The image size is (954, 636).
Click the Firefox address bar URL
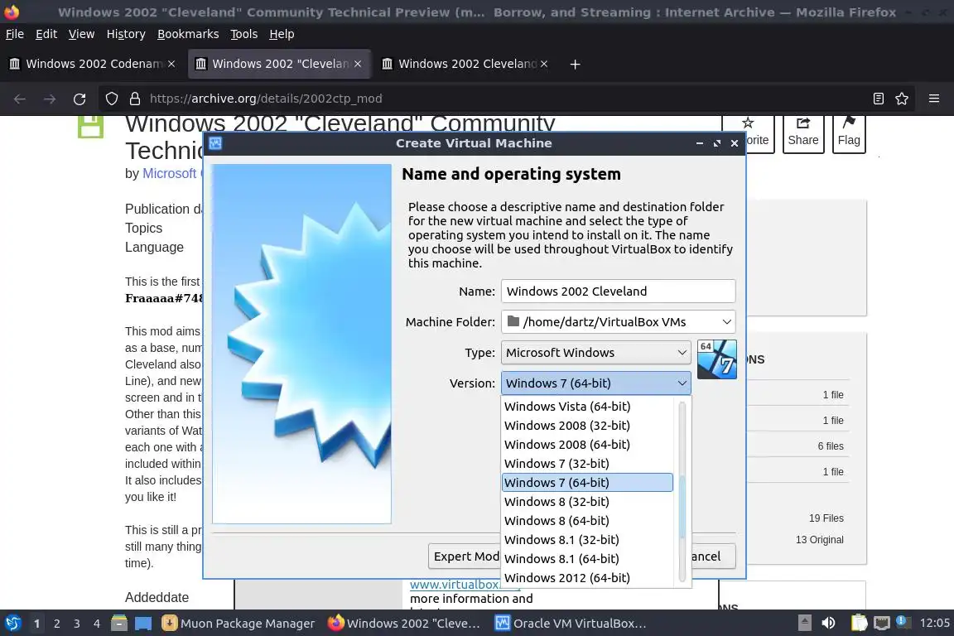(x=266, y=99)
